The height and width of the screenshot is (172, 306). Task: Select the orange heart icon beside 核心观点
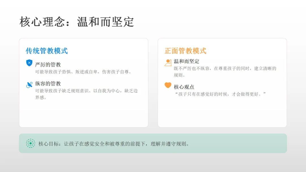click(x=168, y=85)
